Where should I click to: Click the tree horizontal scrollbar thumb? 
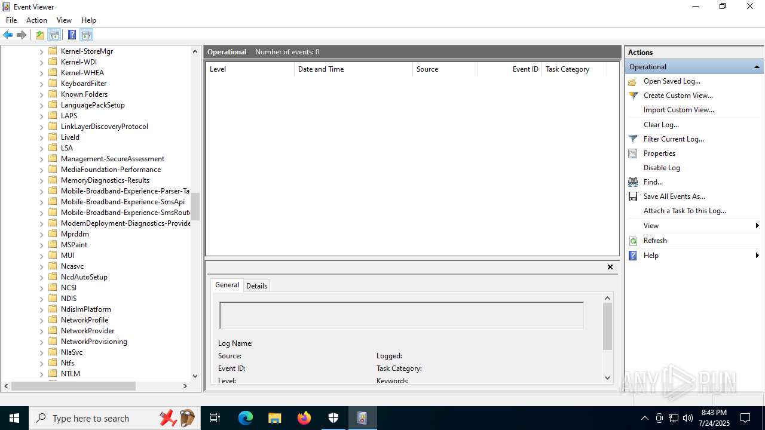coord(73,386)
